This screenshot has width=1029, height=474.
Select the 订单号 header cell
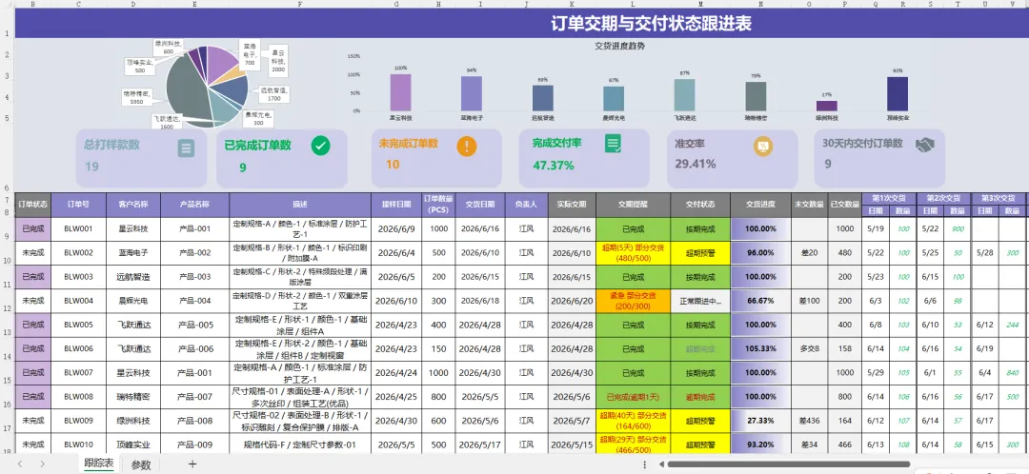click(x=79, y=205)
